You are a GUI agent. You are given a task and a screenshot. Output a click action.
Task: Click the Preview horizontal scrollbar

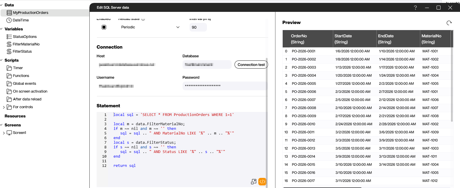coord(322,188)
